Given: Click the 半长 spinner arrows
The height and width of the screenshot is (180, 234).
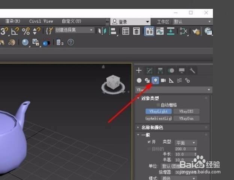Looking at the screenshot, I should (195, 154).
